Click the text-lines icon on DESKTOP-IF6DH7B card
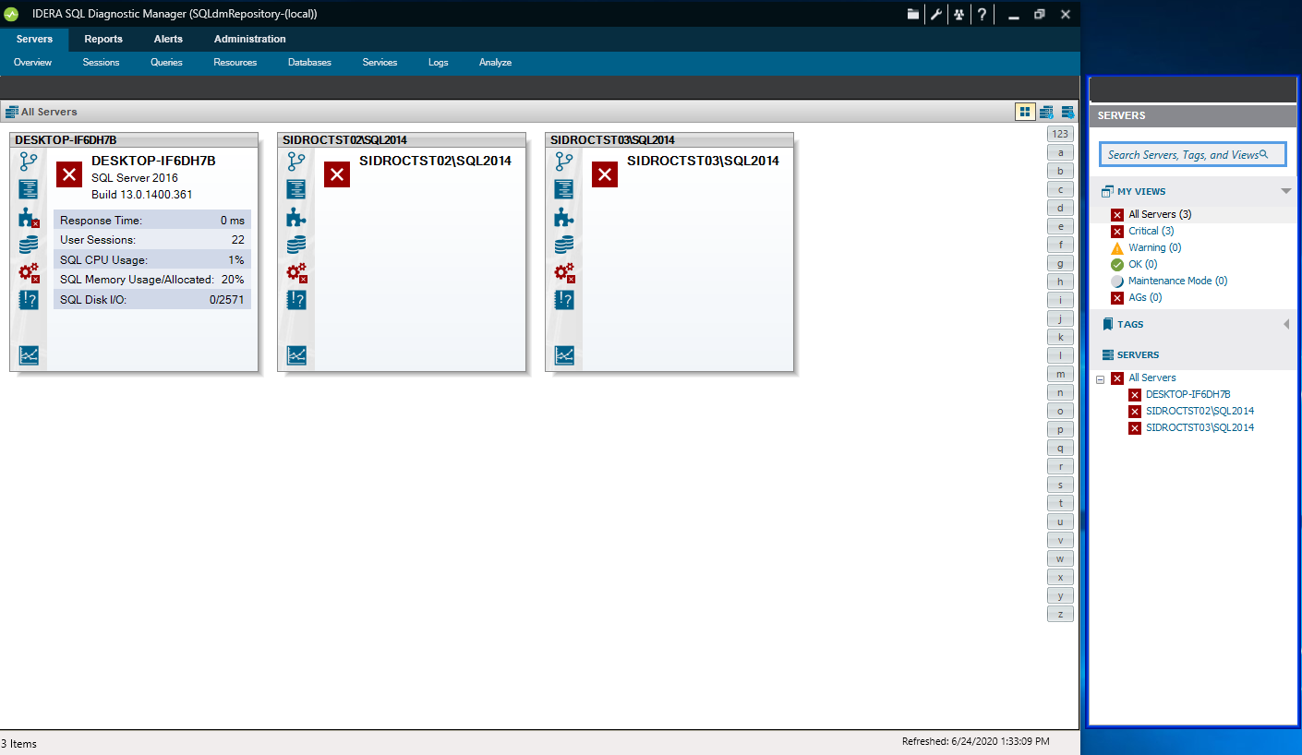 tap(29, 189)
